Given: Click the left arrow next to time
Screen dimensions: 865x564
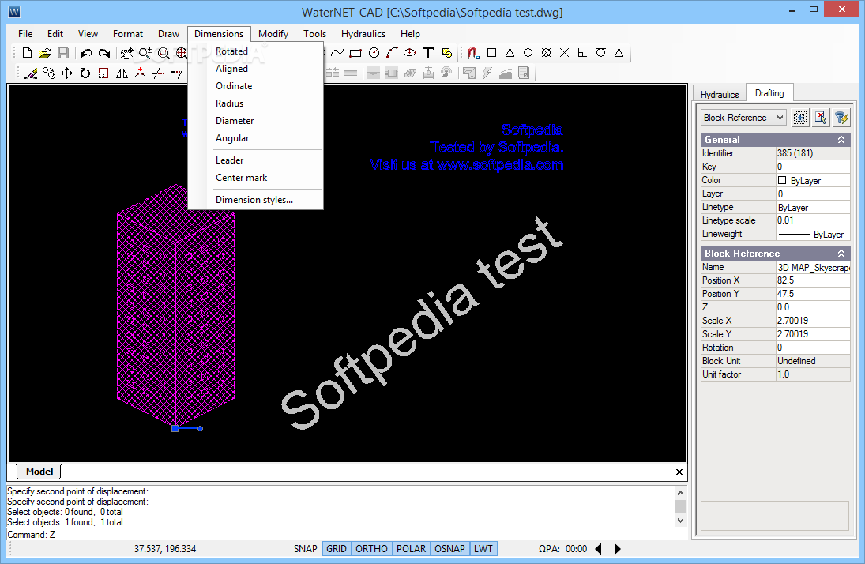Looking at the screenshot, I should click(598, 548).
